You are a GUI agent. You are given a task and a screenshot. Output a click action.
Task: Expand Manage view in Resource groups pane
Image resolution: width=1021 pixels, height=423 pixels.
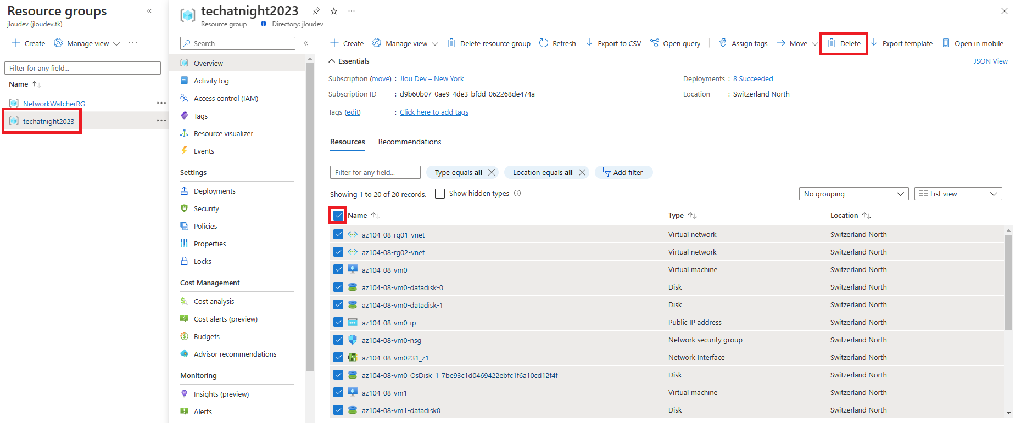87,43
